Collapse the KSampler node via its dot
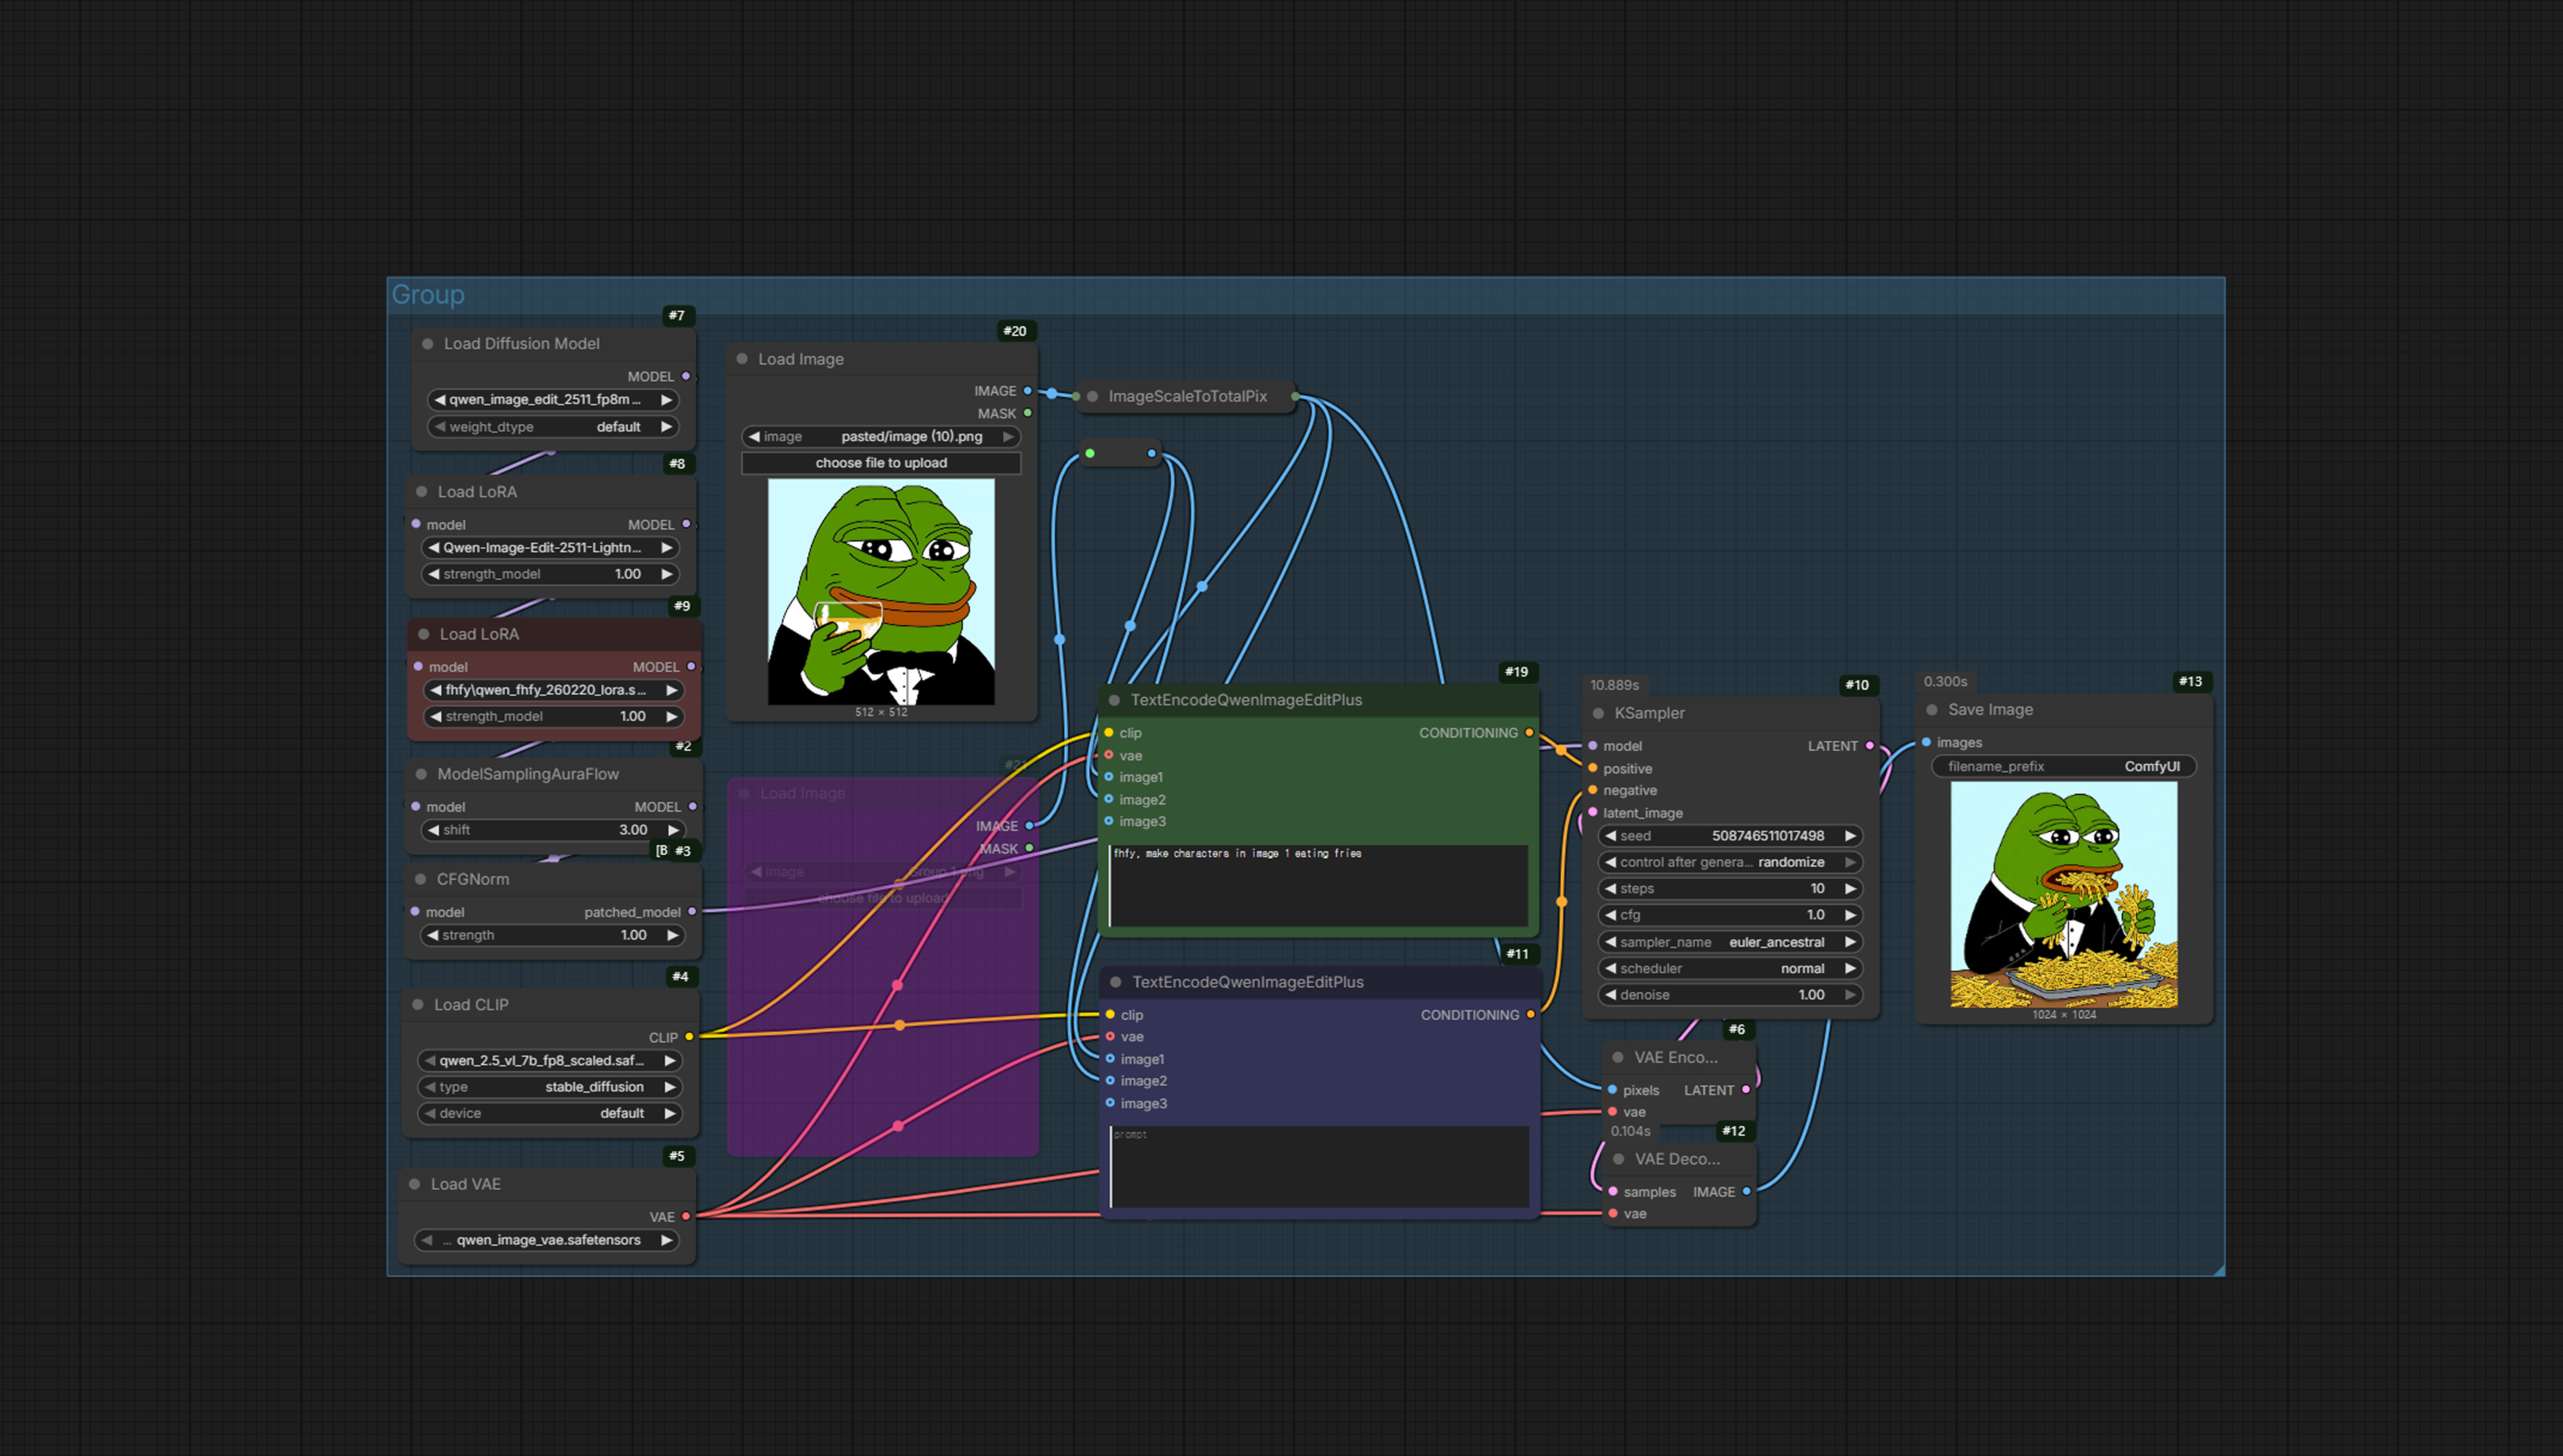Image resolution: width=2563 pixels, height=1456 pixels. [x=1598, y=713]
